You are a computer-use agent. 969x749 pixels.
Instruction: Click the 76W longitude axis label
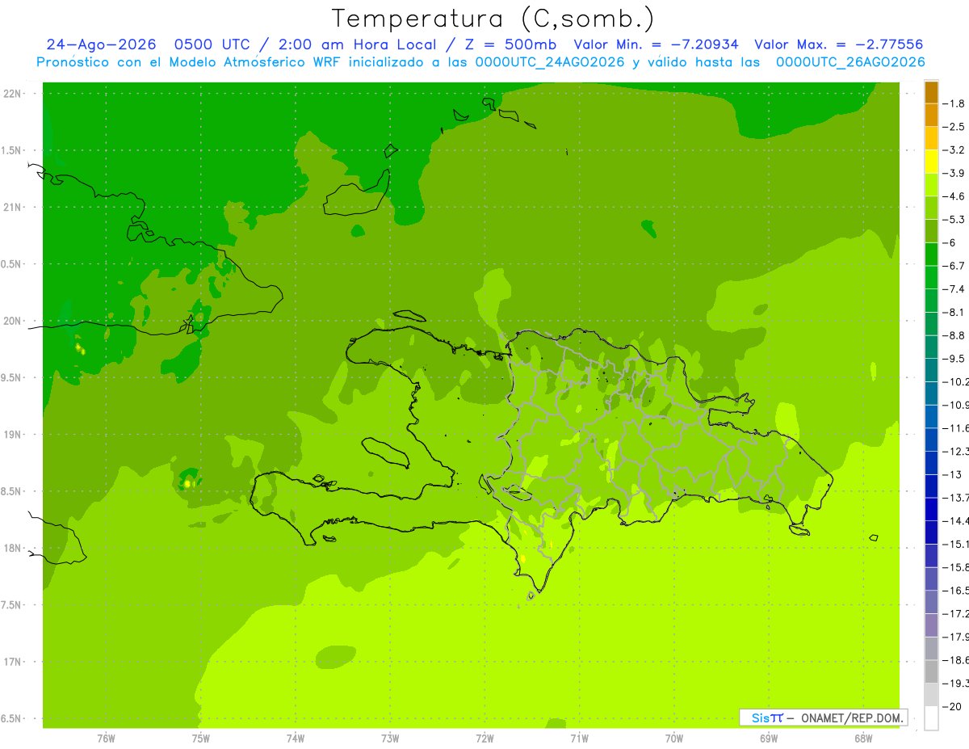click(x=106, y=738)
